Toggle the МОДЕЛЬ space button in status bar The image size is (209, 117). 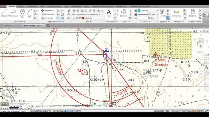[x=158, y=111]
